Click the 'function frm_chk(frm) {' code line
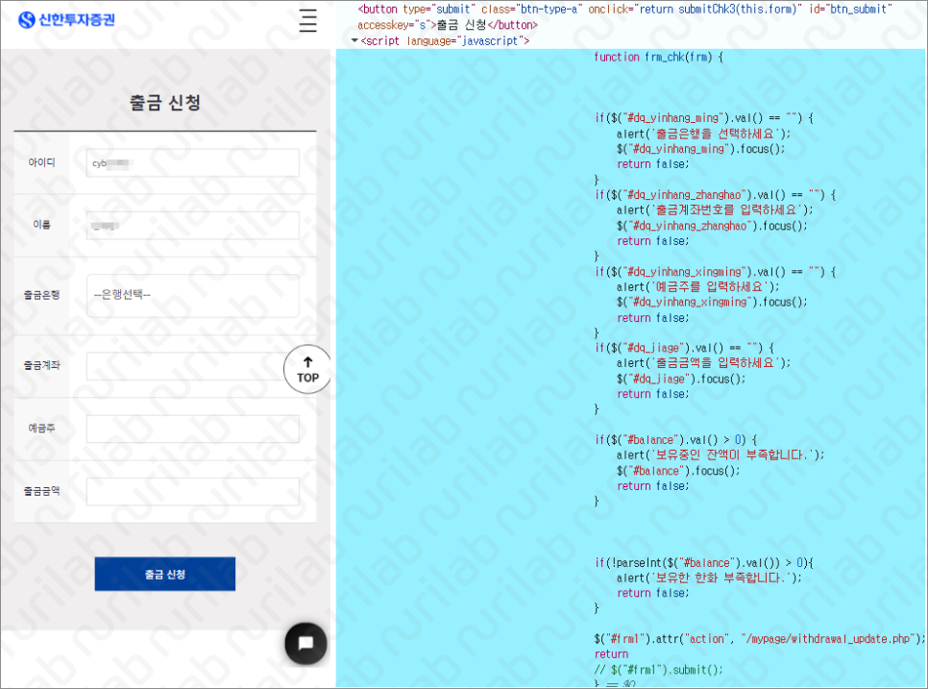Viewport: 928px width, 689px height. (x=658, y=57)
